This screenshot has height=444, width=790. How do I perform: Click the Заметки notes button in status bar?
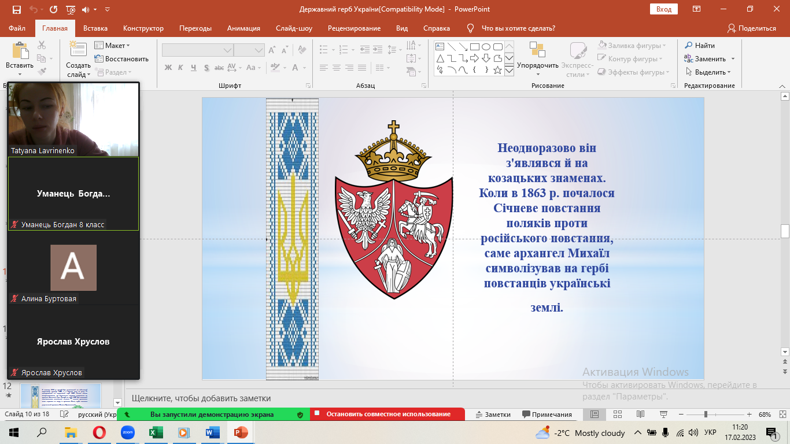(493, 415)
